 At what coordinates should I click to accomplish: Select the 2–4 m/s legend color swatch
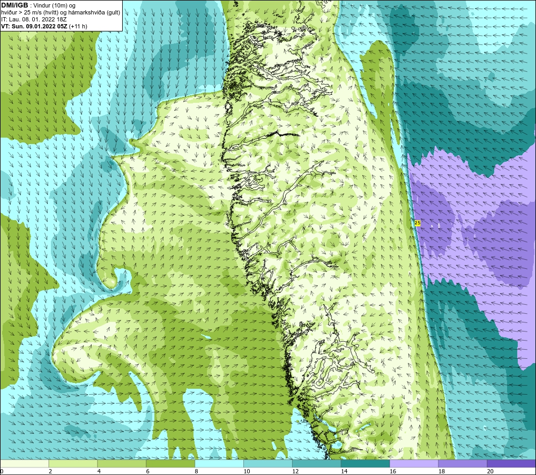tap(73, 463)
